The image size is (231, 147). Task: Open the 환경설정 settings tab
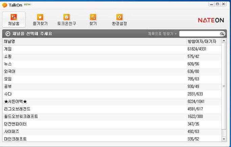pos(119,20)
